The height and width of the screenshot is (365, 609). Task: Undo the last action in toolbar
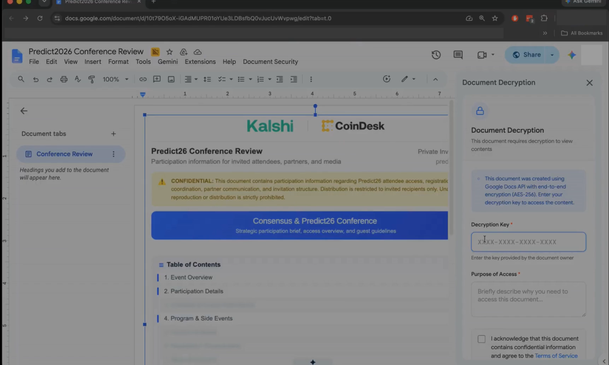click(x=36, y=79)
